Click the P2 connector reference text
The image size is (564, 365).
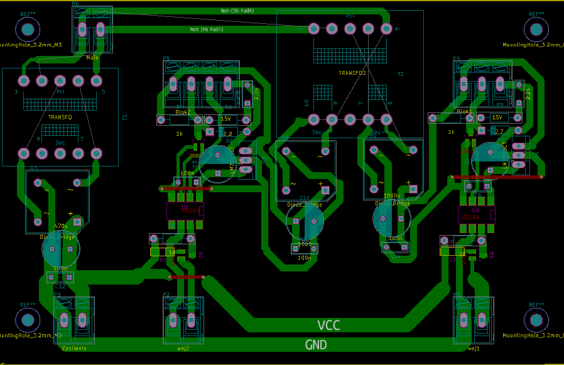click(x=166, y=295)
